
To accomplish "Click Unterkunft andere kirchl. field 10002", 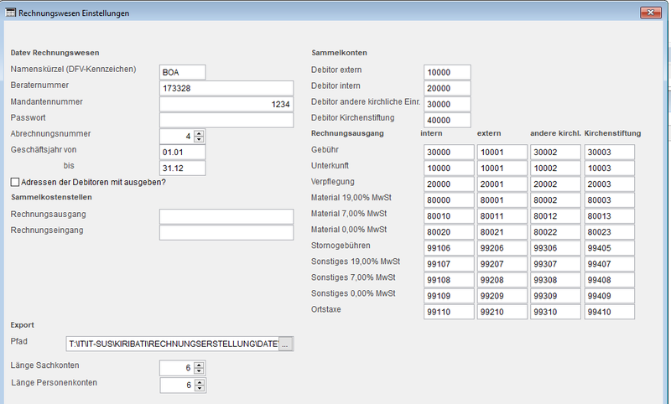I will (555, 168).
